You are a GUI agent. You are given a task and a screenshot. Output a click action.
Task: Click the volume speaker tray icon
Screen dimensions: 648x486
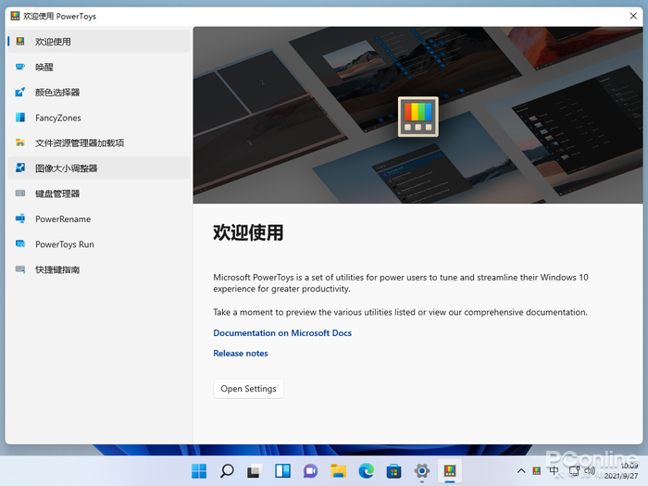[590, 470]
